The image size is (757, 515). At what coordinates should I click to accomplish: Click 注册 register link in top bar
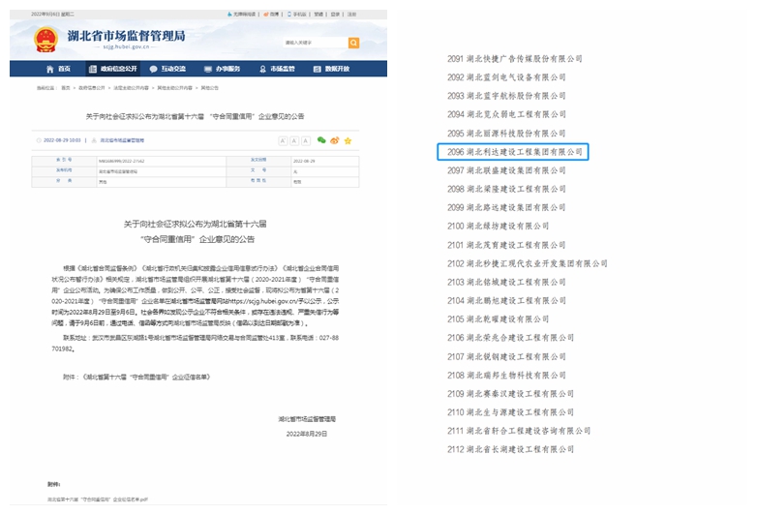352,15
